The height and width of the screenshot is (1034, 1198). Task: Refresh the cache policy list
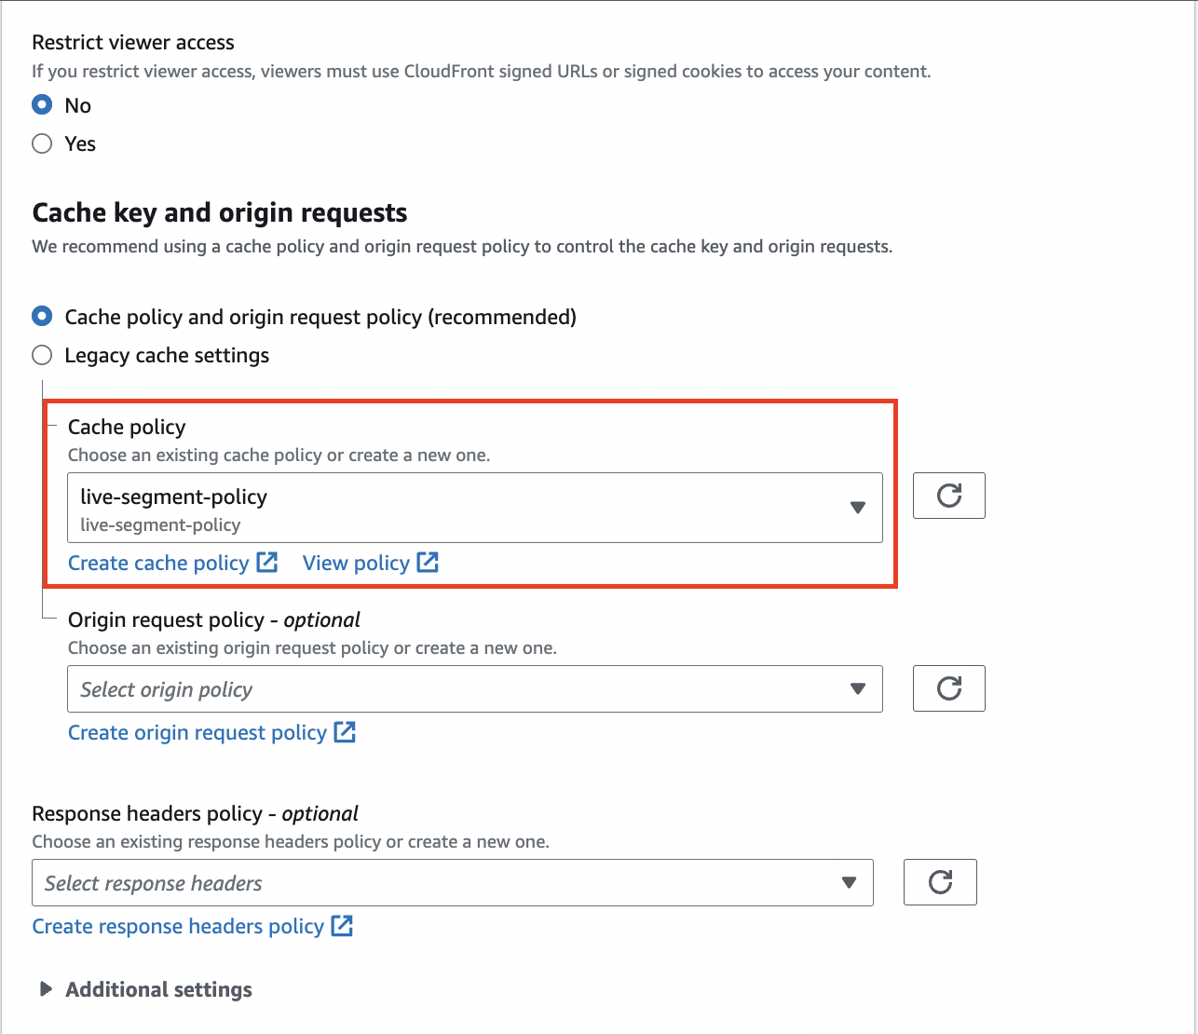pos(948,496)
